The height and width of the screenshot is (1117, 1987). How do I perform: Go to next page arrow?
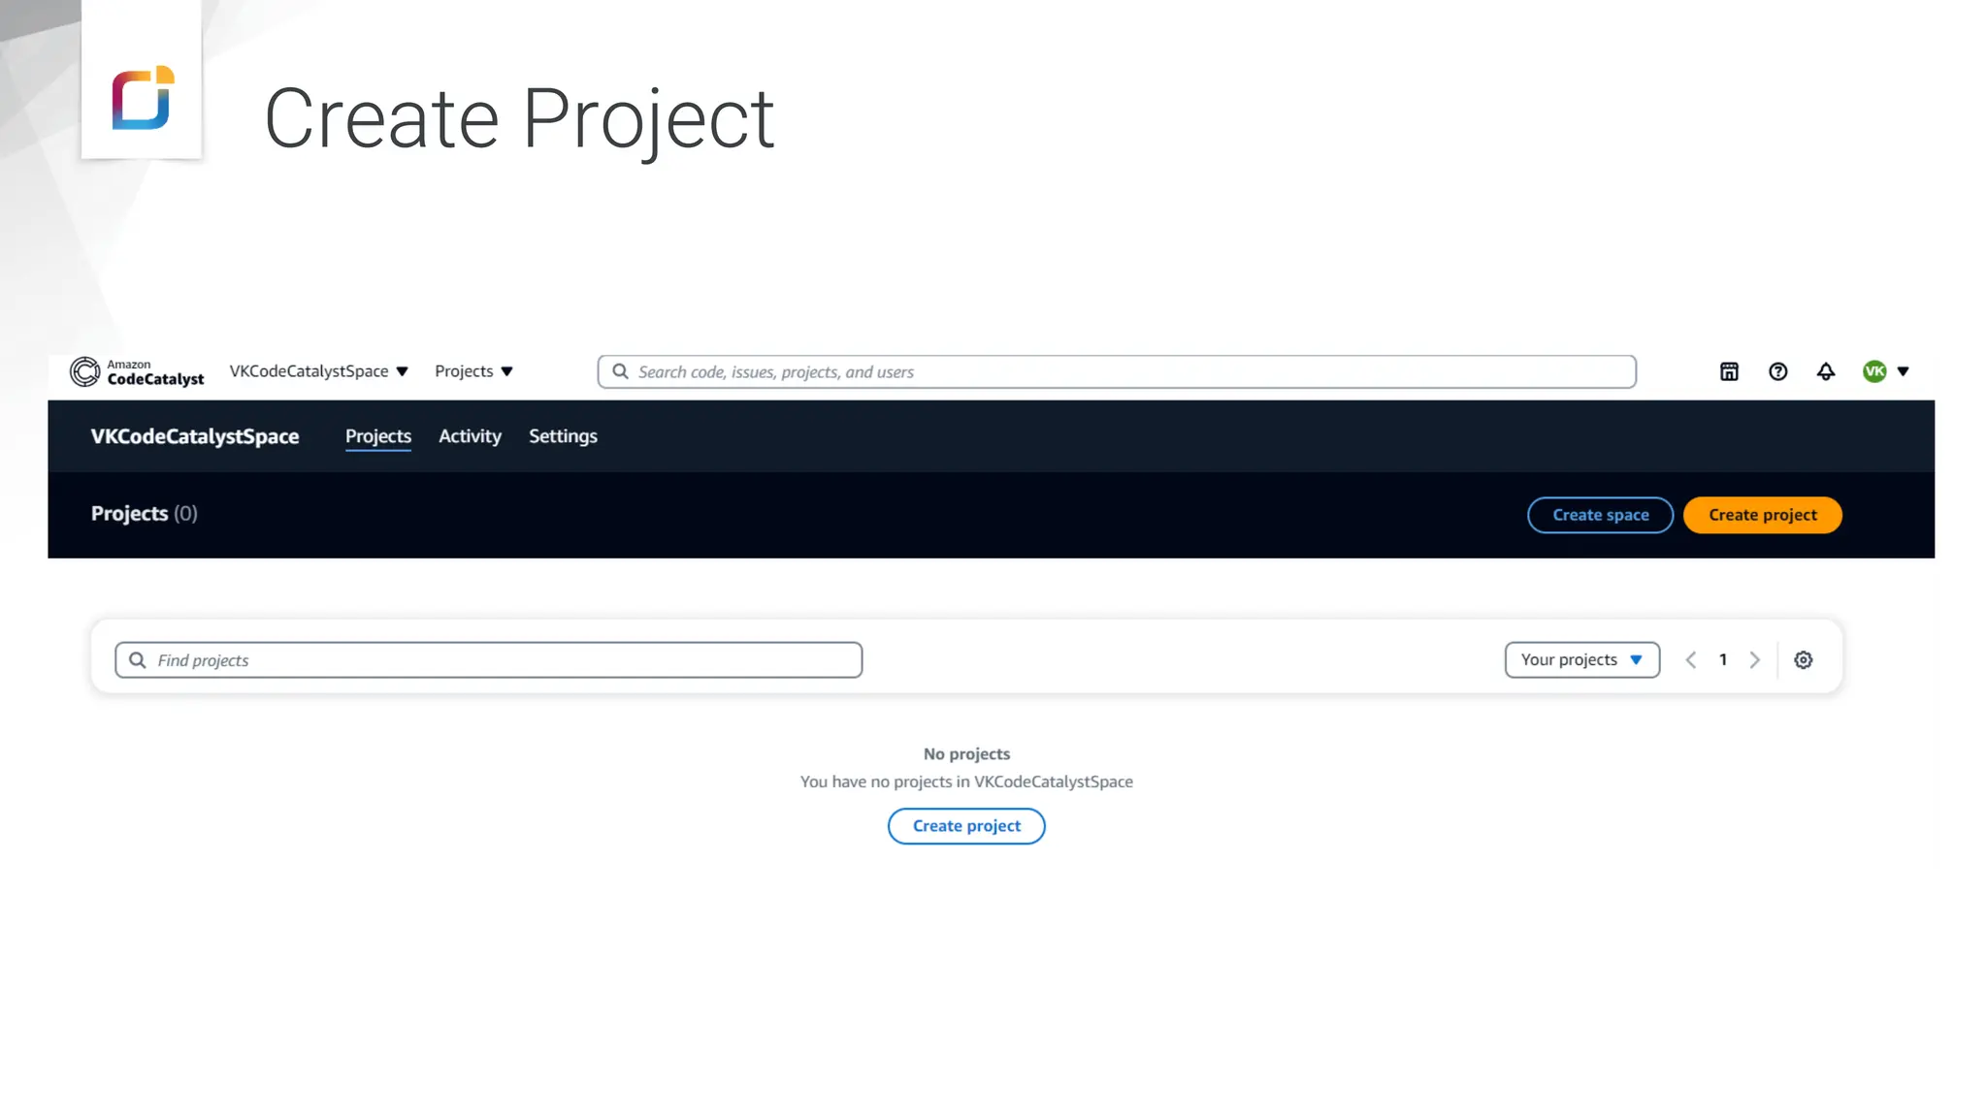click(x=1754, y=660)
